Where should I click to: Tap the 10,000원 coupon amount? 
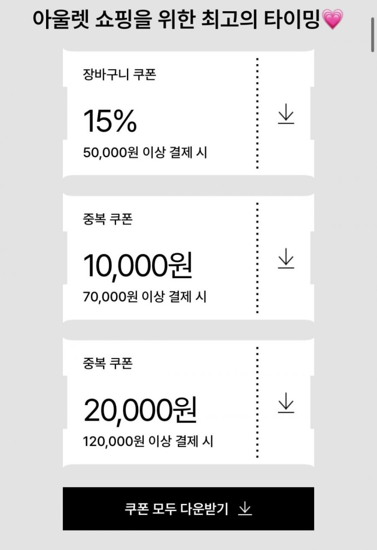138,266
